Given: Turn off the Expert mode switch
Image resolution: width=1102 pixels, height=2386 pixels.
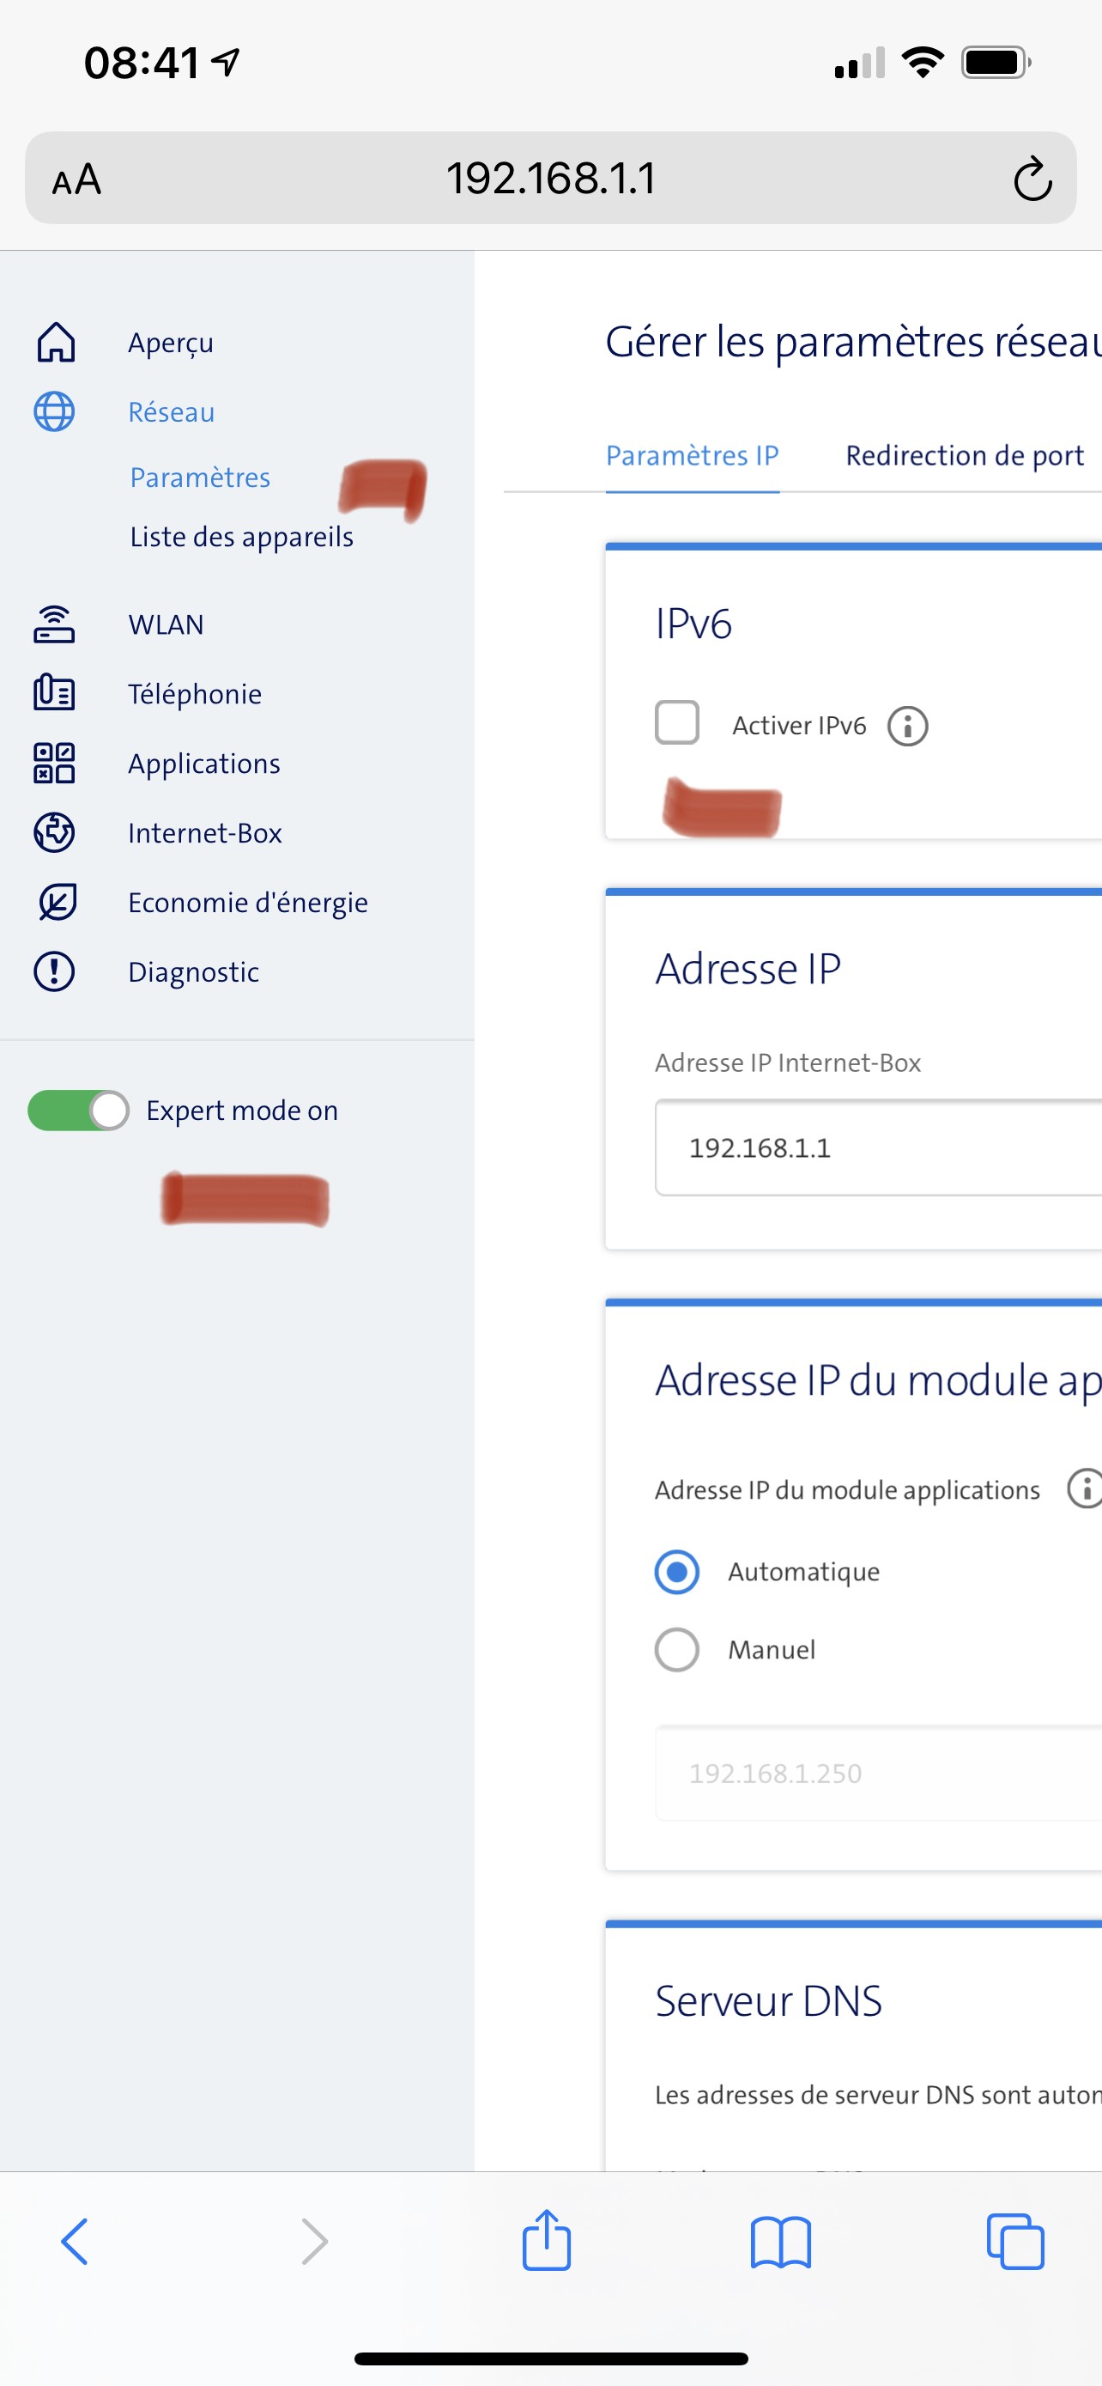Looking at the screenshot, I should [x=79, y=1111].
